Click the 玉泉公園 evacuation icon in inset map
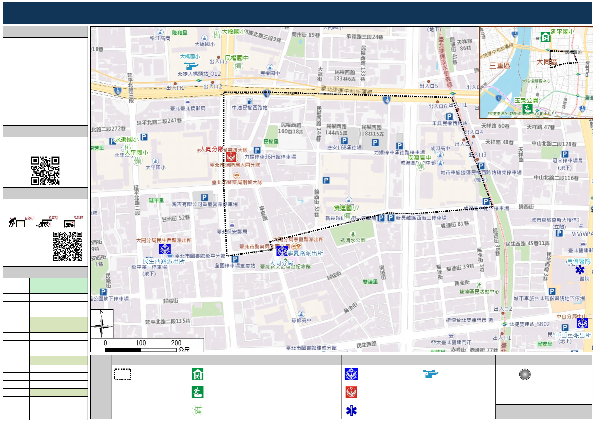The height and width of the screenshot is (421, 595). (527, 109)
